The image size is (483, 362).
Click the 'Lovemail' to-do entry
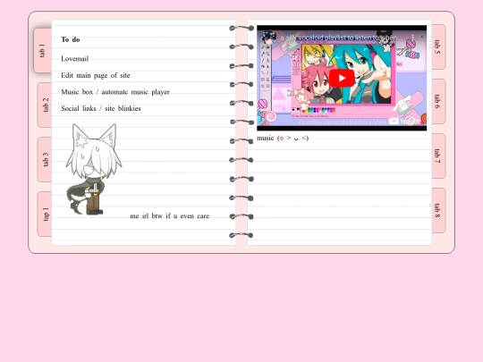pos(75,59)
